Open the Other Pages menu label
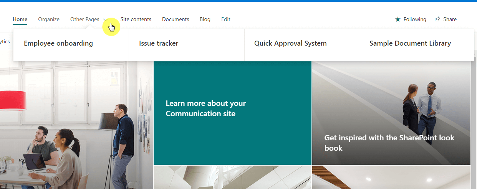The height and width of the screenshot is (189, 477). tap(84, 19)
